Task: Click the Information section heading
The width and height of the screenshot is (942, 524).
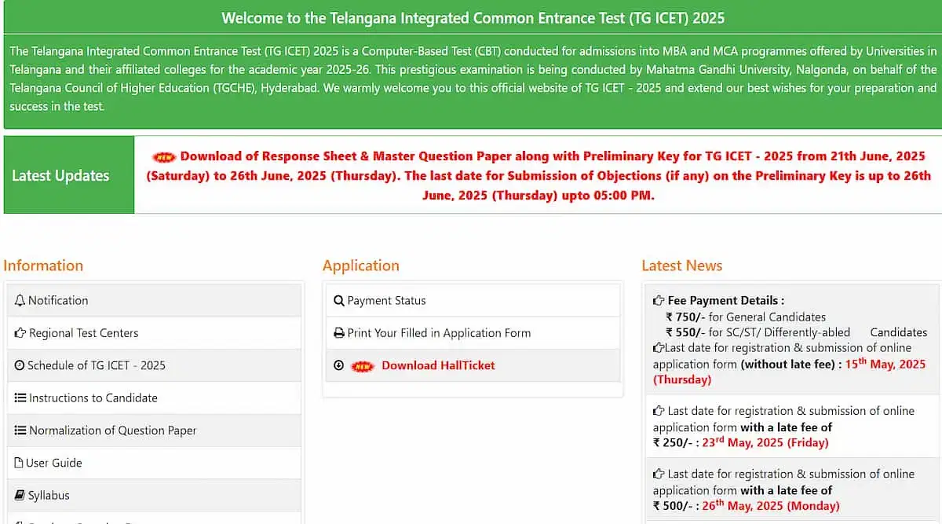Action: click(43, 266)
